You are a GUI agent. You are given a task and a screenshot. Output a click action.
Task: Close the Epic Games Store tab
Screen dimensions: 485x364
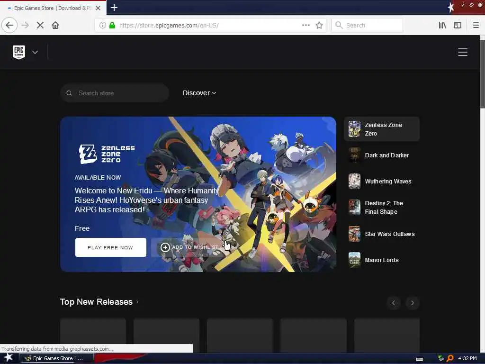pyautogui.click(x=98, y=8)
